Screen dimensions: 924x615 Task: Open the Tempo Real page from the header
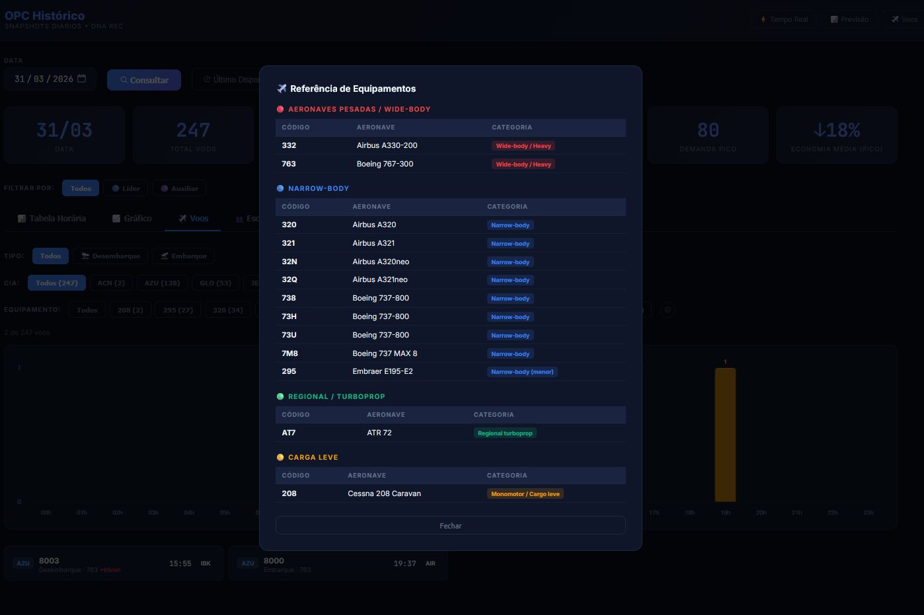784,19
